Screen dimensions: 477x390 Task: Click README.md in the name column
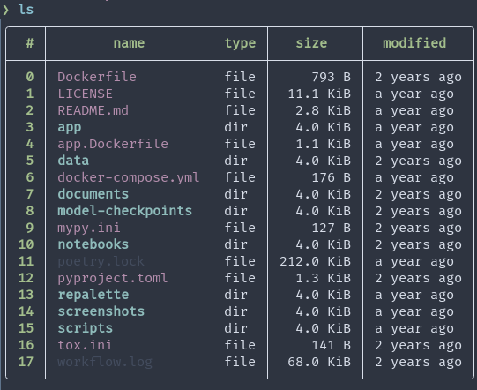tap(93, 110)
